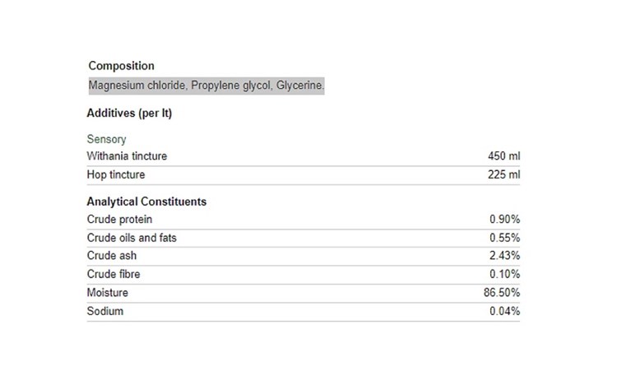The image size is (617, 385).
Task: Select the Sodium row label
Action: 105,312
